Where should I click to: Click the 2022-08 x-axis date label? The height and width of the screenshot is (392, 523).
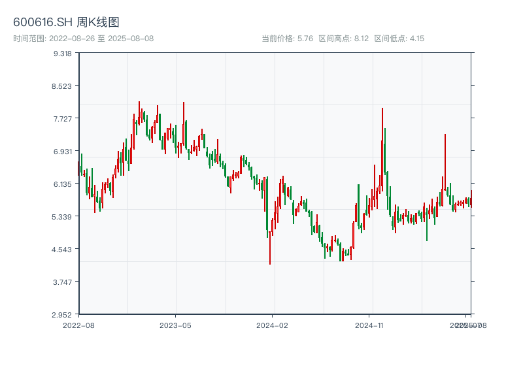pos(78,325)
